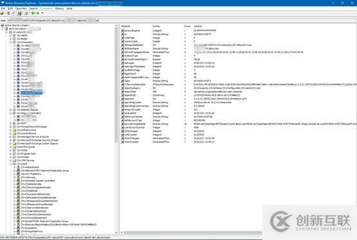Select CN=Microsoft Exchange Security Groups item
The width and height of the screenshot is (357, 240).
[37, 140]
